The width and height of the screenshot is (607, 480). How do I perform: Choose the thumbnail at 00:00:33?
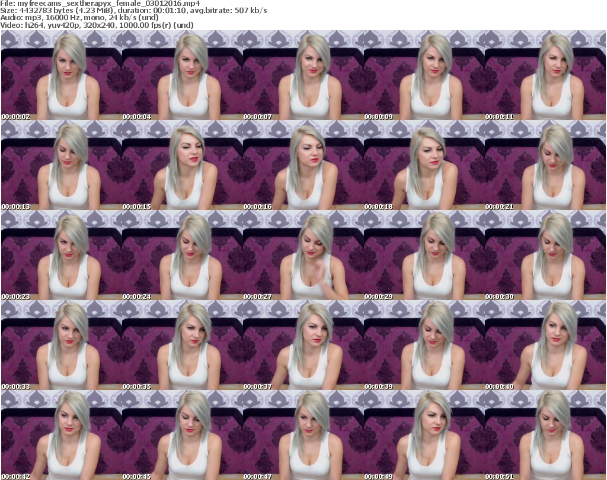[x=62, y=345]
